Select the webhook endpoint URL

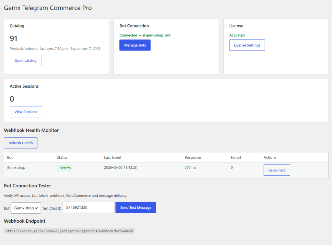click(x=69, y=231)
